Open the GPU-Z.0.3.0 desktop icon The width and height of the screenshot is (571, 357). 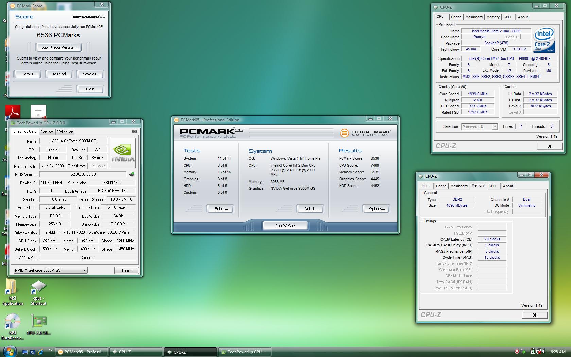tap(38, 324)
